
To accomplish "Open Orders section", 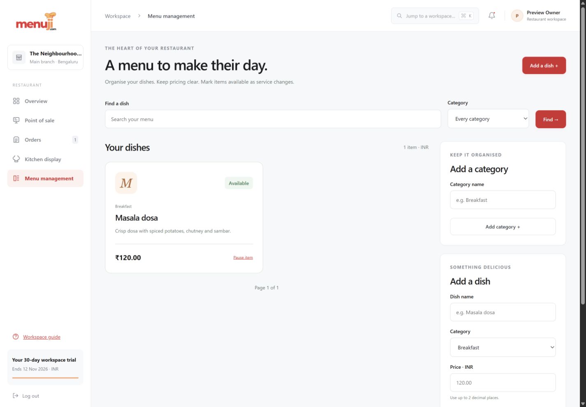I will [x=45, y=140].
